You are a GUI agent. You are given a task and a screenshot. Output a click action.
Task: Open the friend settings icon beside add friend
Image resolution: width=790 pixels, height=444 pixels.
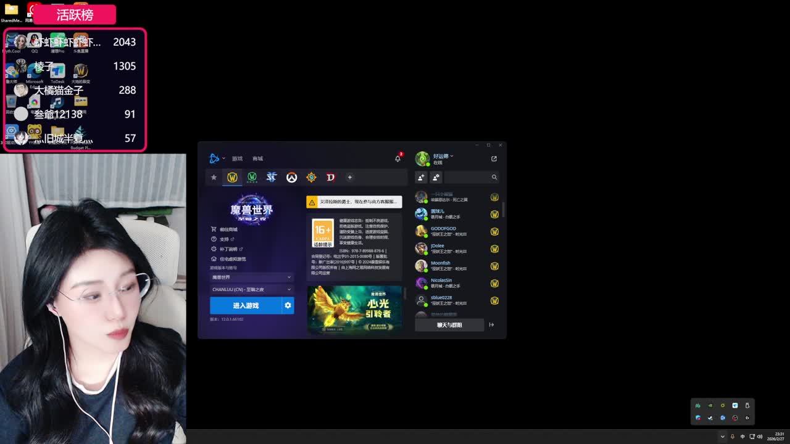point(436,177)
